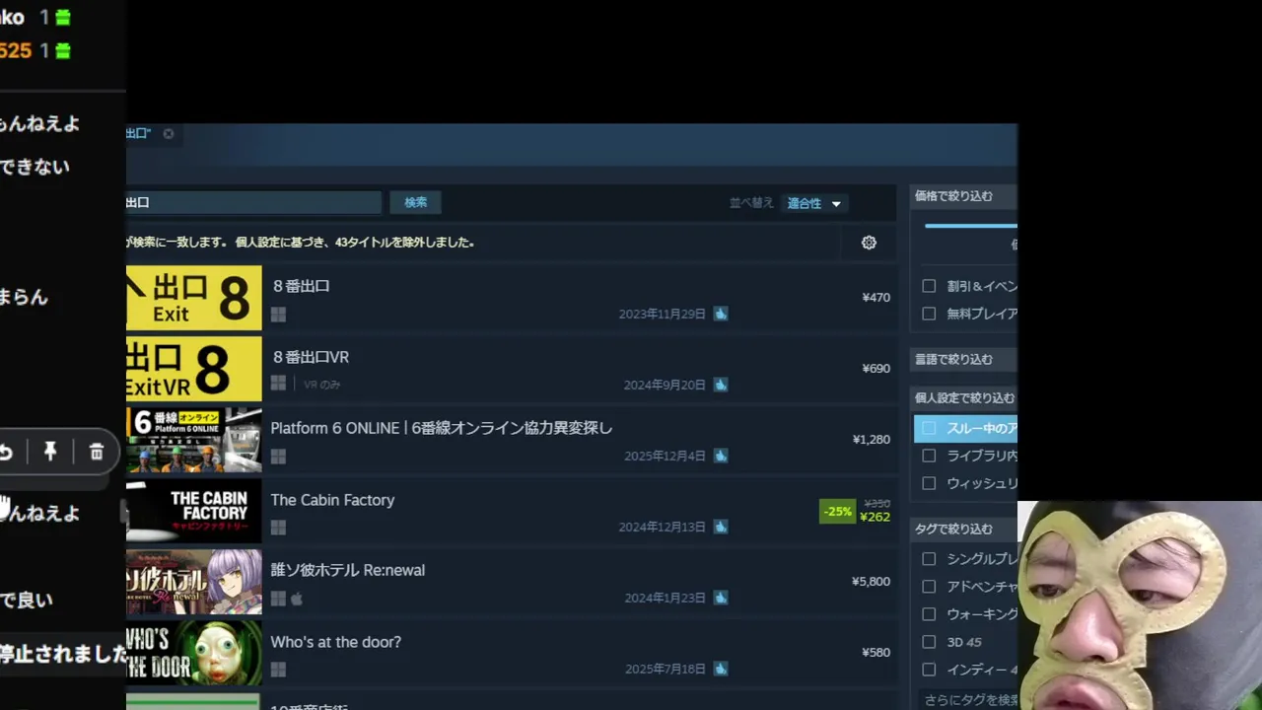Open search preferences gear icon
This screenshot has width=1262, height=710.
869,243
